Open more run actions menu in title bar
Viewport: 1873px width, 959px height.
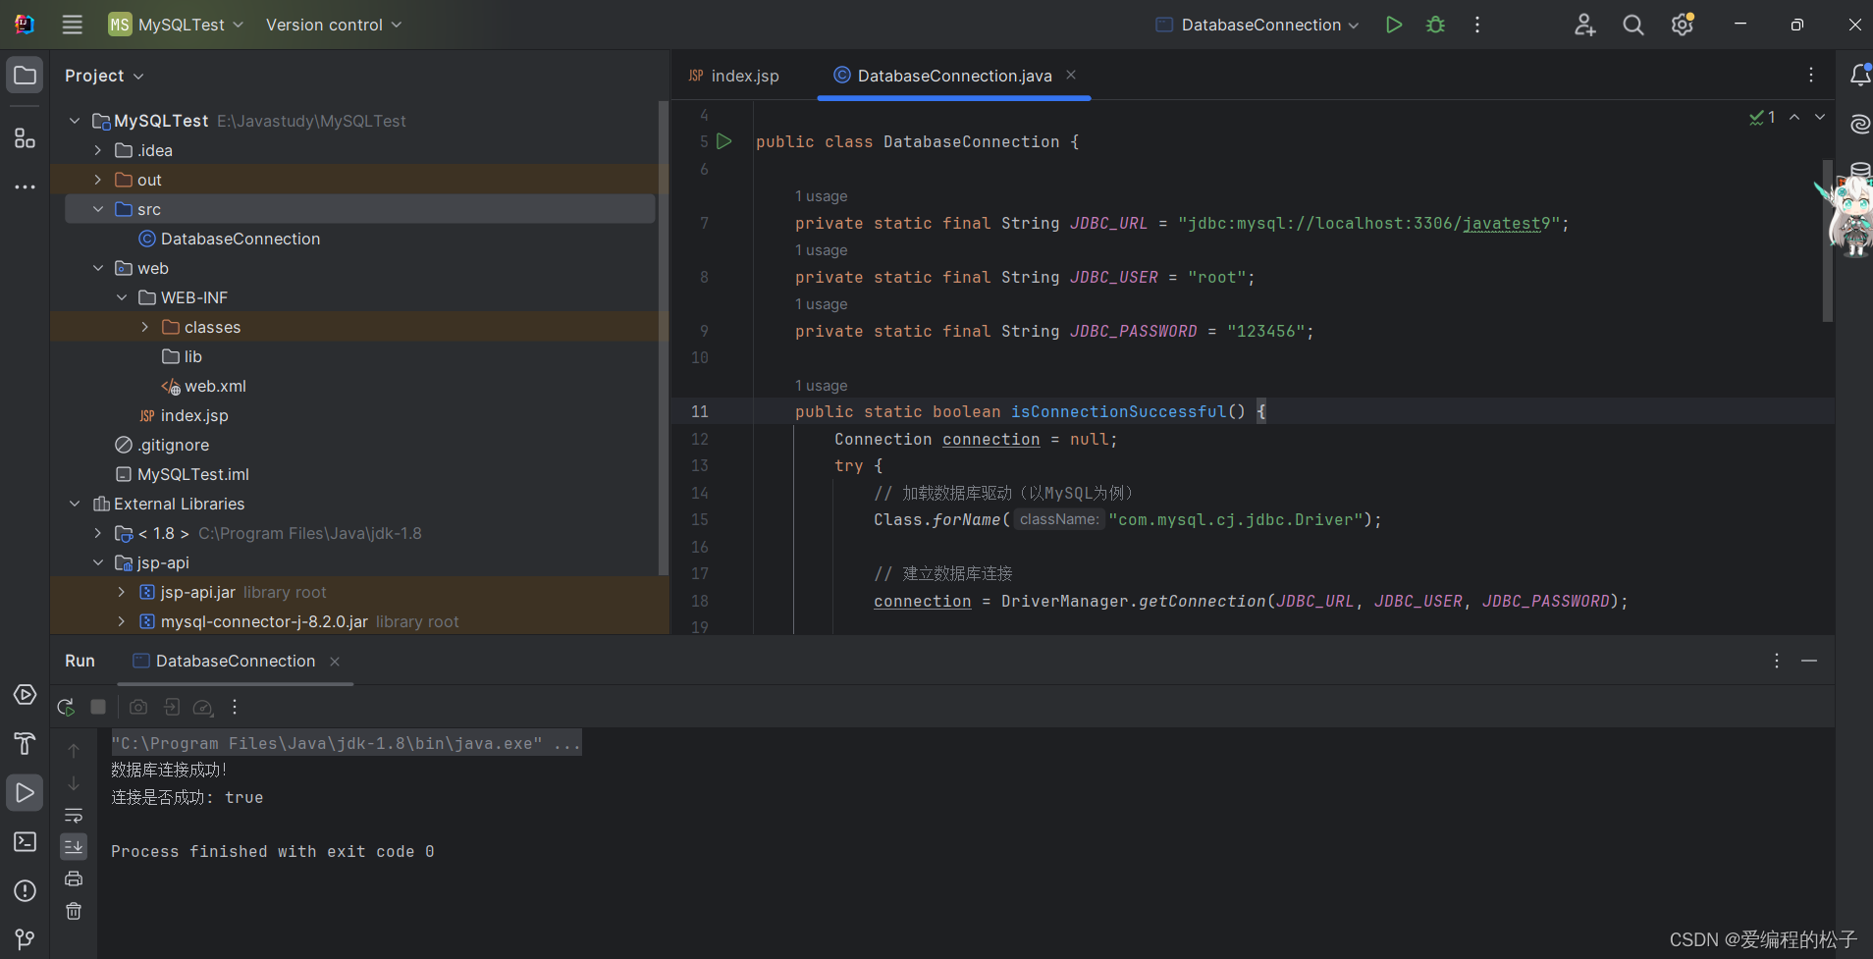click(x=1477, y=25)
